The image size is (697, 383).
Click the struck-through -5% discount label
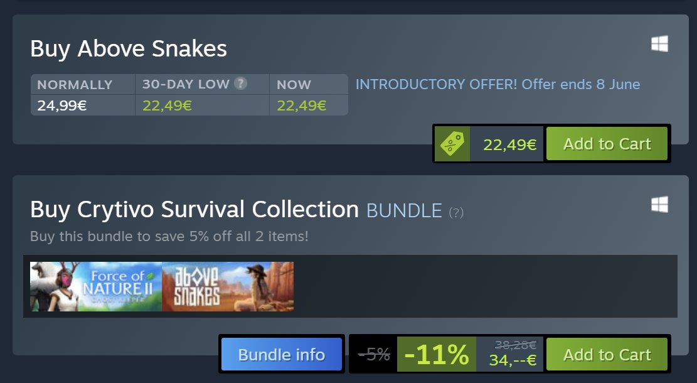pos(374,355)
